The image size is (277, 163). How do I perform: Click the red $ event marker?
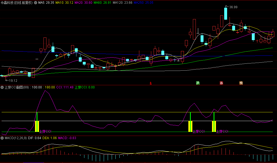[151, 83]
